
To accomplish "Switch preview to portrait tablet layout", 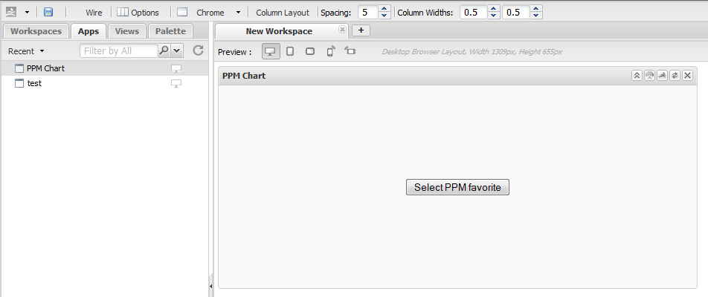I will click(x=290, y=51).
